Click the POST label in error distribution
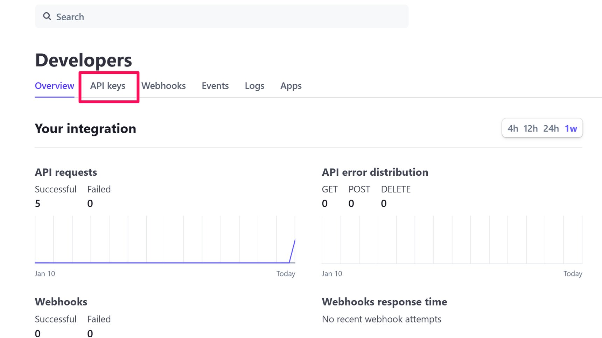The width and height of the screenshot is (602, 338). click(359, 189)
